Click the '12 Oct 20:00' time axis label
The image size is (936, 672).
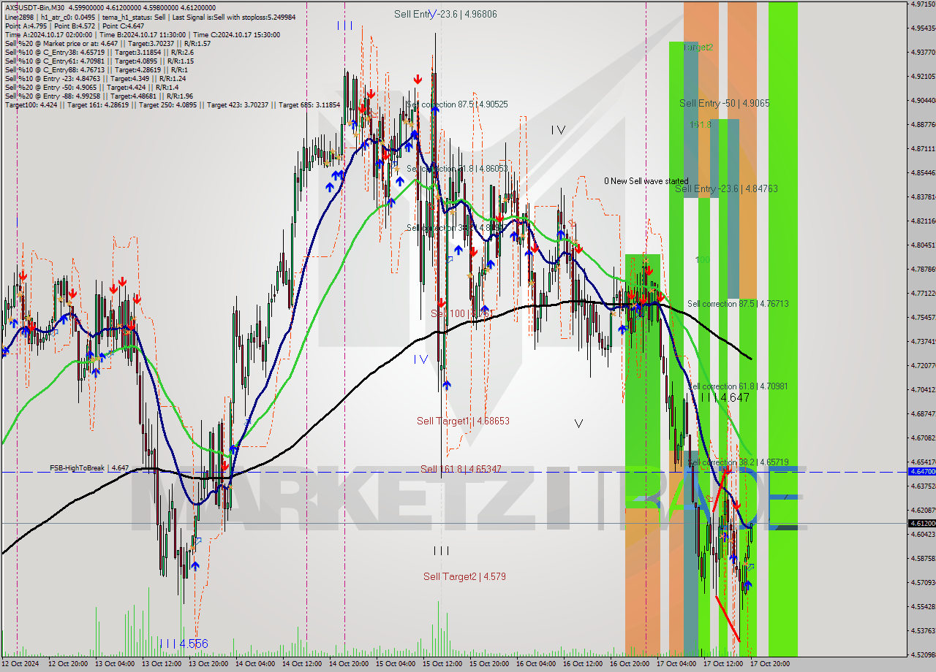(69, 664)
